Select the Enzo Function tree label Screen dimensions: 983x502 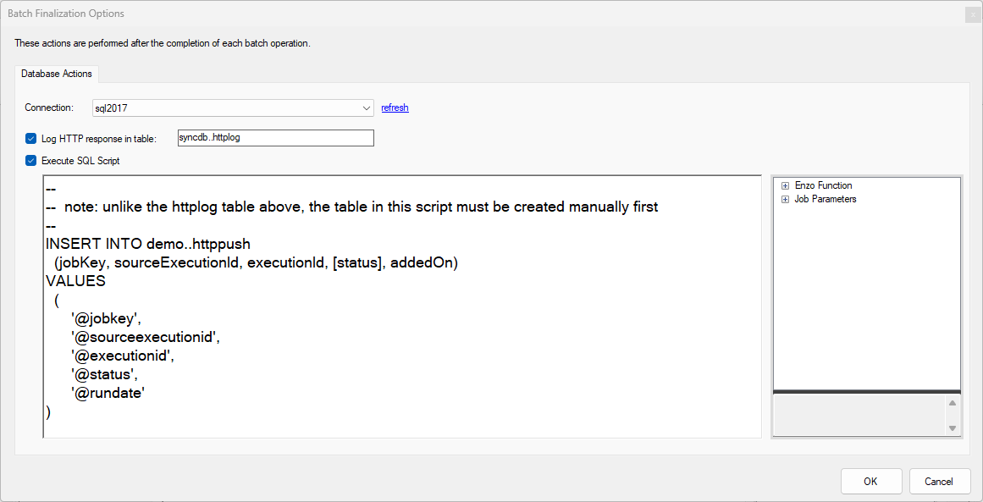click(823, 185)
